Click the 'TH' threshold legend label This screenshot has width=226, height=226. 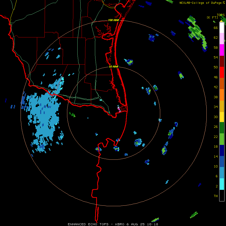216,196
